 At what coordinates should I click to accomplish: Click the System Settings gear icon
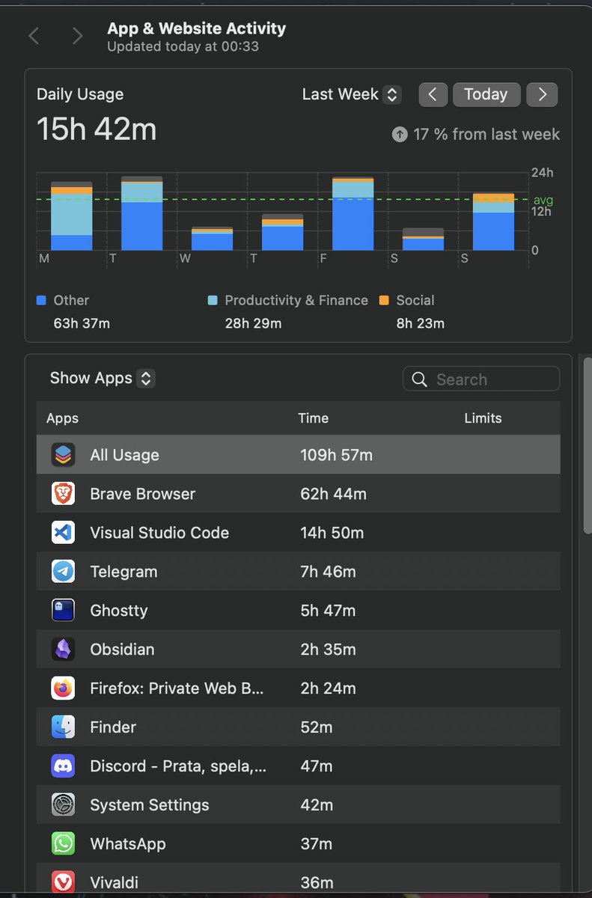click(63, 805)
